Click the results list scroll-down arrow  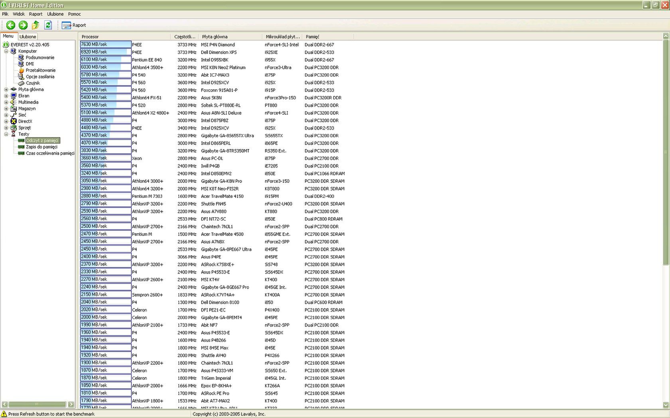coord(666,405)
